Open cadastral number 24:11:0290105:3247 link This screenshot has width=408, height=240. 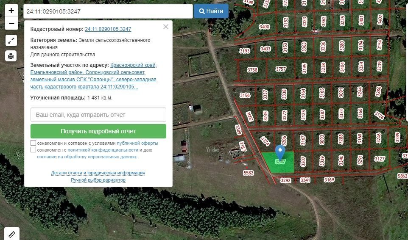pyautogui.click(x=108, y=29)
